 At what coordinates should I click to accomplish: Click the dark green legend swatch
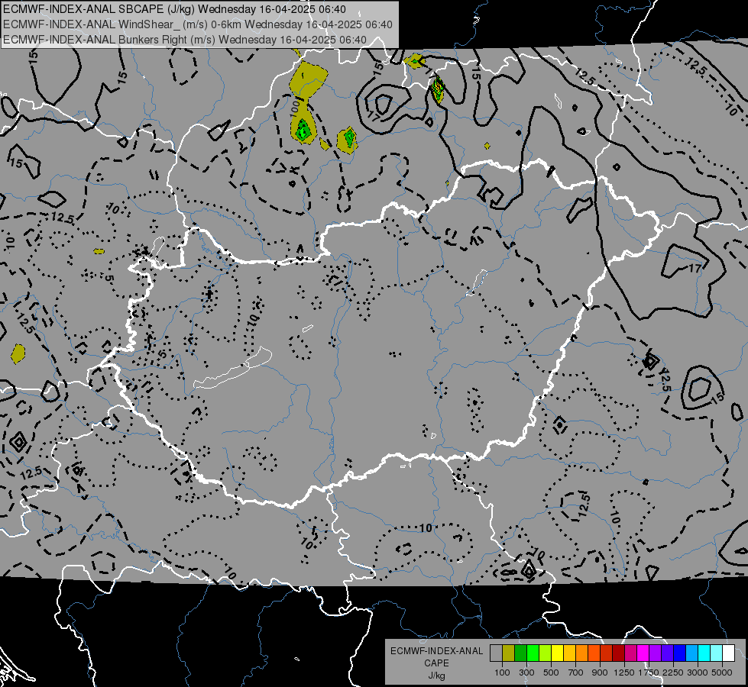[520, 653]
